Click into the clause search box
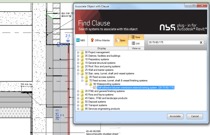 coord(174,42)
